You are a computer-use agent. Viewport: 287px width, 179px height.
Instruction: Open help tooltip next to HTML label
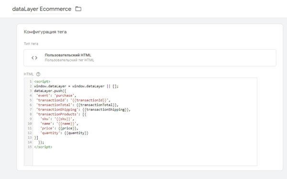coord(38,74)
